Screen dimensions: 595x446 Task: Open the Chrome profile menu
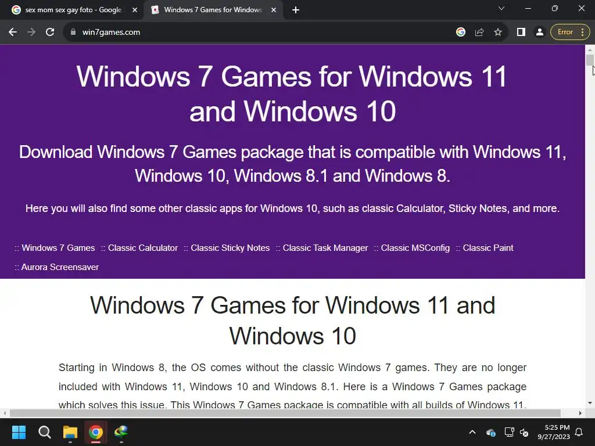point(540,33)
